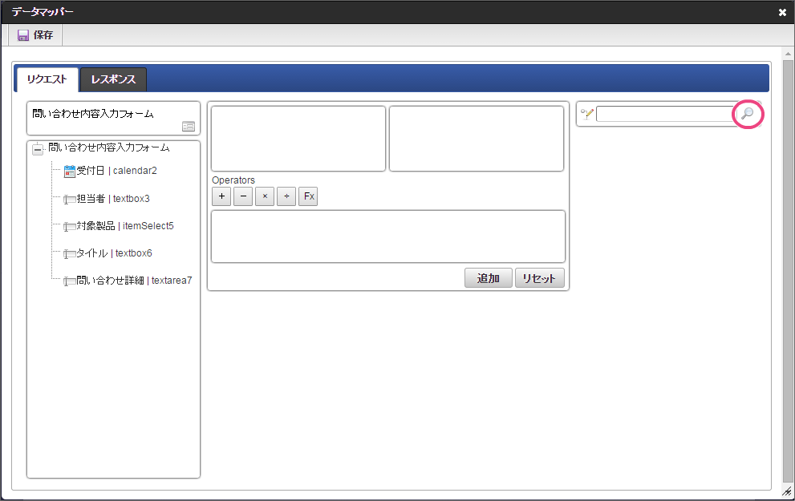This screenshot has width=795, height=501.
Task: Click the vertical scrollbar thumb
Action: point(788,271)
